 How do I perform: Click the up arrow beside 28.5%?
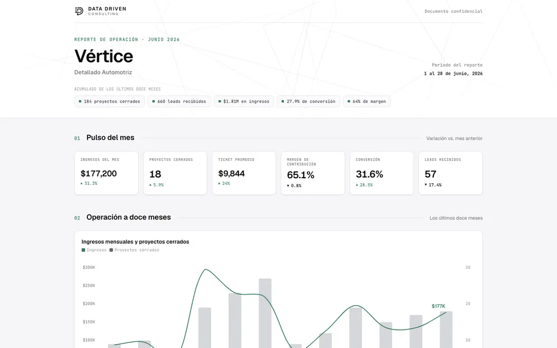coord(357,185)
